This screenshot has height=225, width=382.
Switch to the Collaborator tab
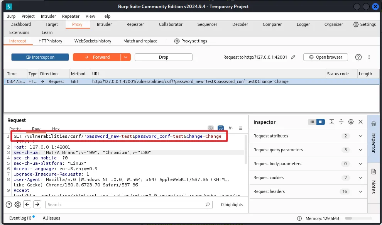coord(171,24)
